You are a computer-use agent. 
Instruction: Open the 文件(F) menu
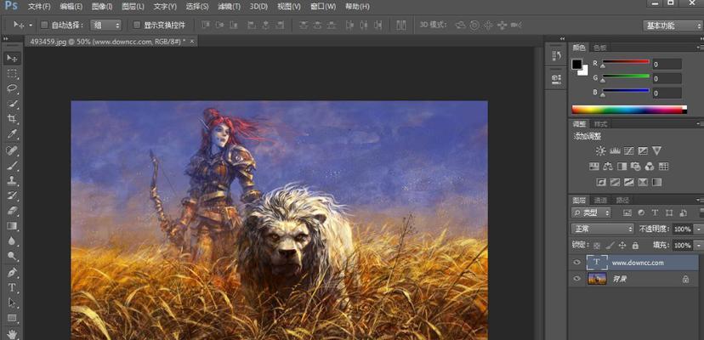point(39,7)
